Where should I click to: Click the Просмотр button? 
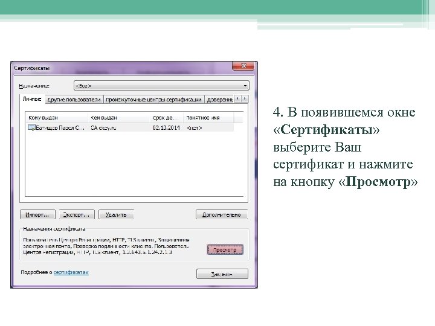point(225,250)
